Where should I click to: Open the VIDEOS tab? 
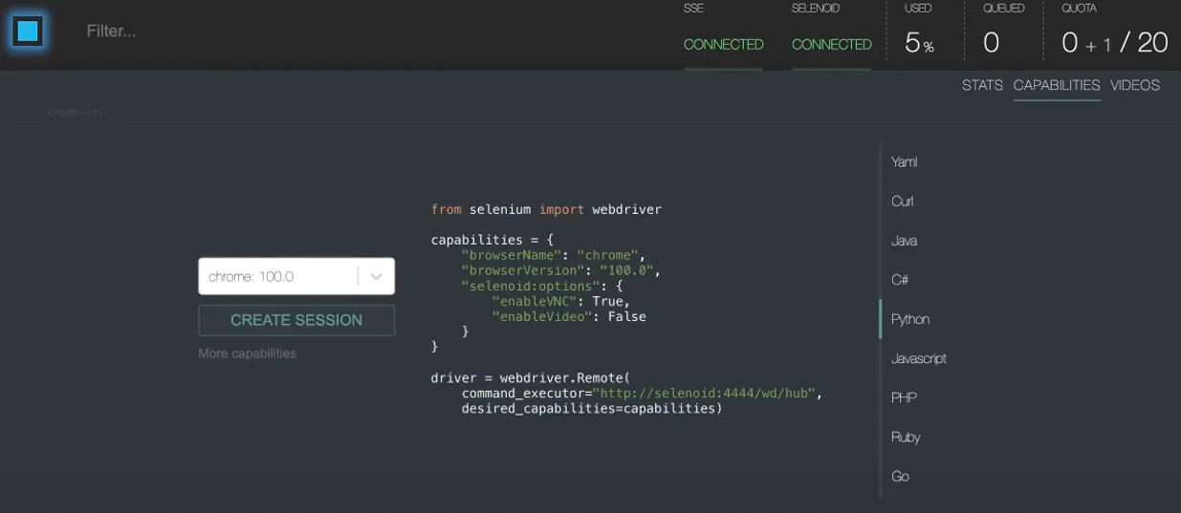point(1135,85)
